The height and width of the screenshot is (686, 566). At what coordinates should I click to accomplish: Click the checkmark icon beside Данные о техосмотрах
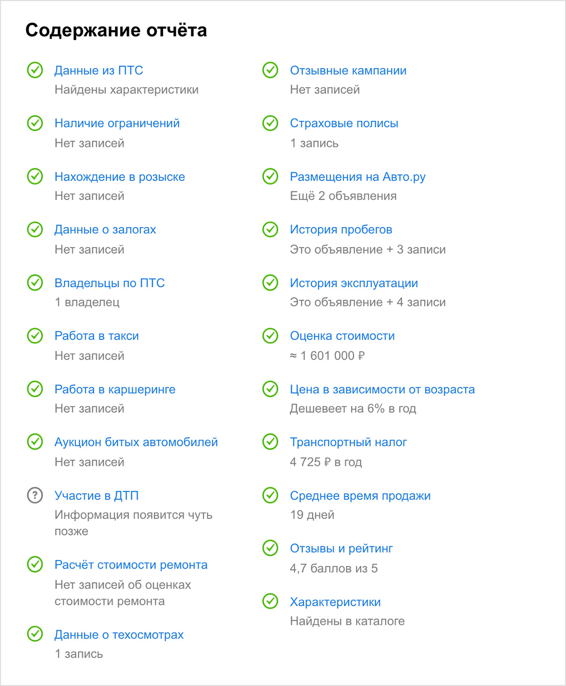35,634
